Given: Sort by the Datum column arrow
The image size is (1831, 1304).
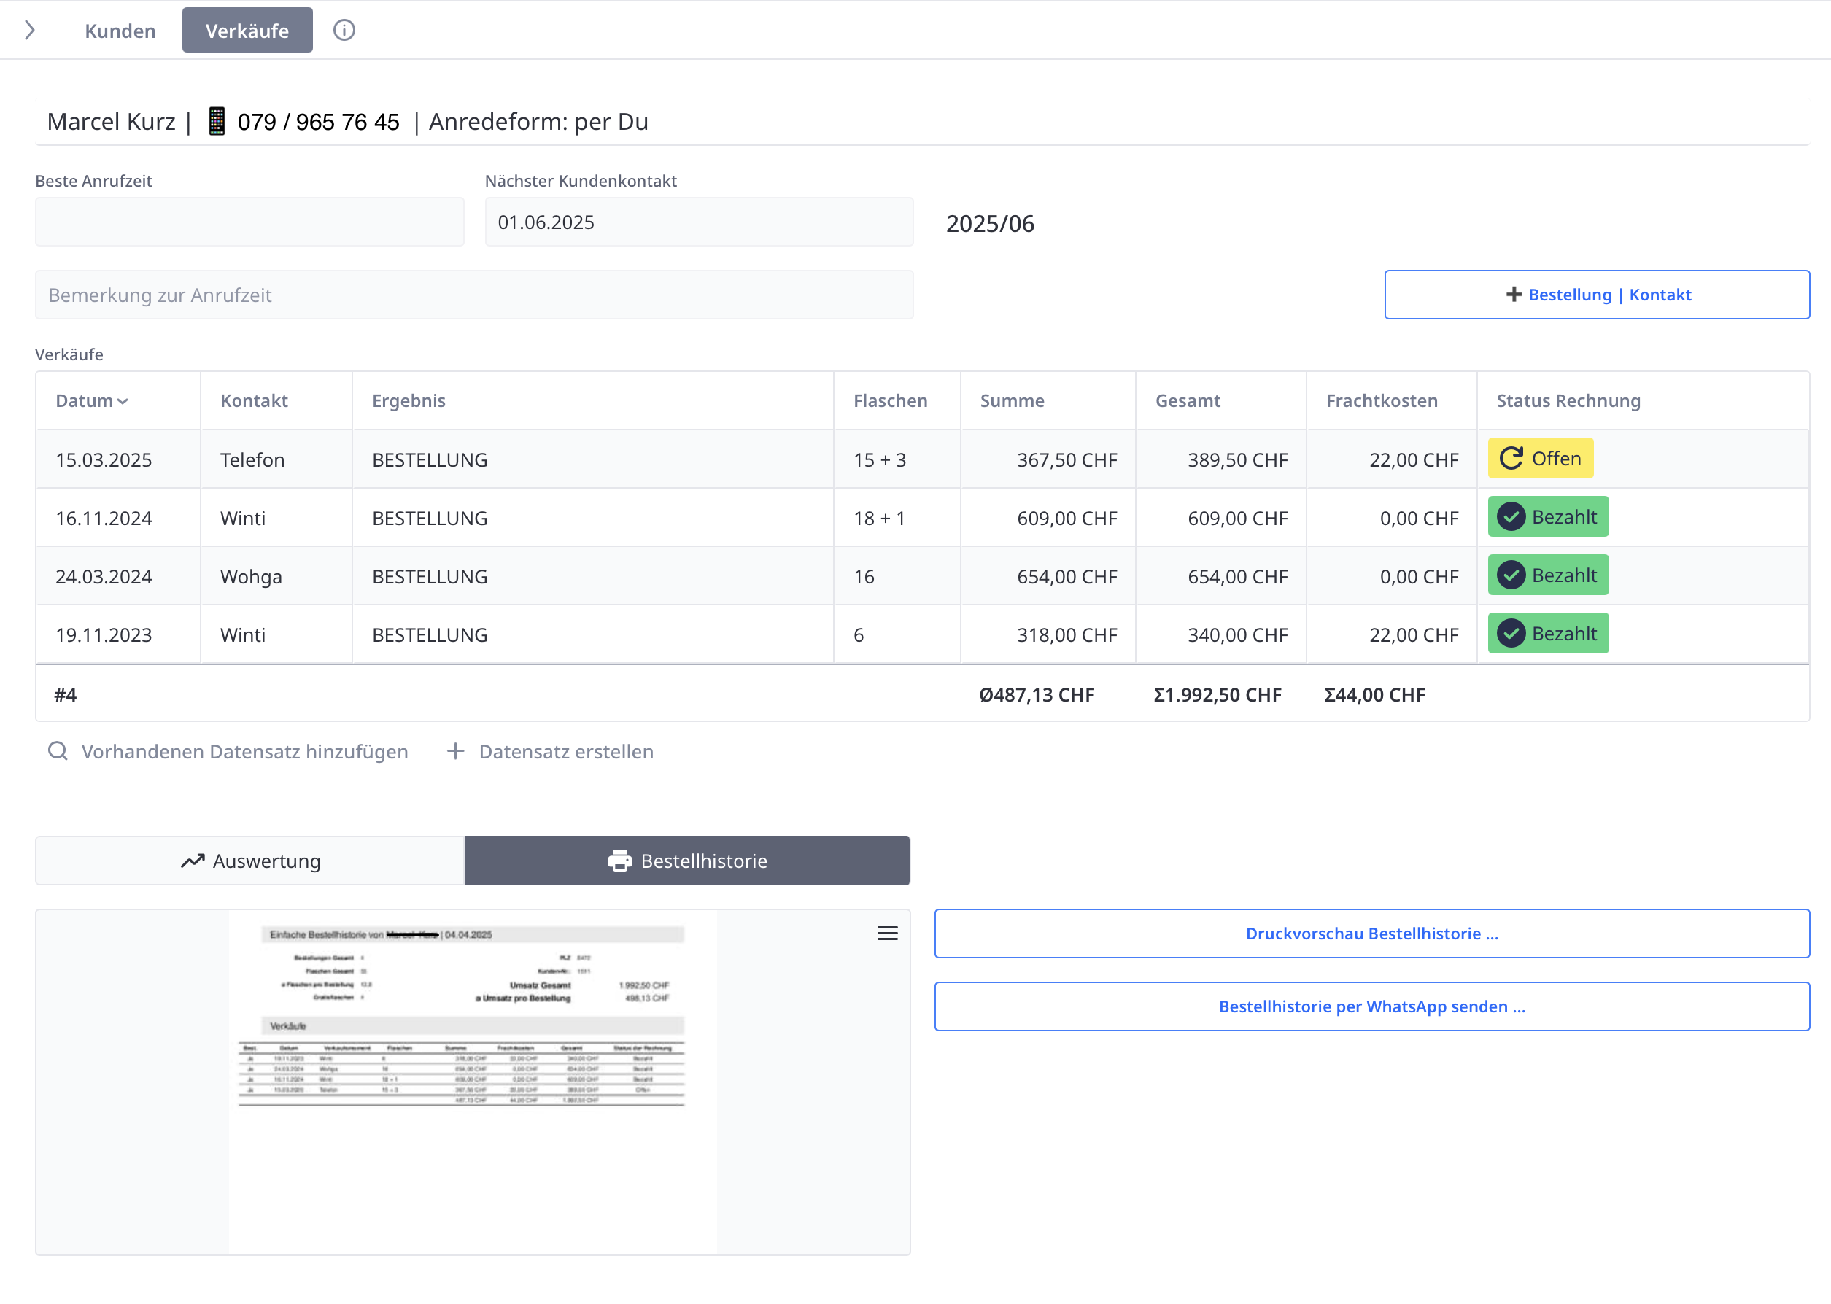Looking at the screenshot, I should click(x=123, y=401).
